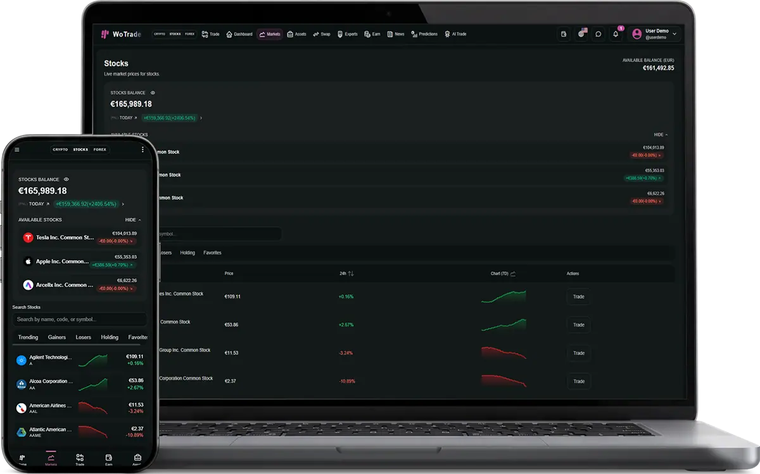Open the User Demo account dropdown
Viewport: 760px width, 474px height.
654,34
